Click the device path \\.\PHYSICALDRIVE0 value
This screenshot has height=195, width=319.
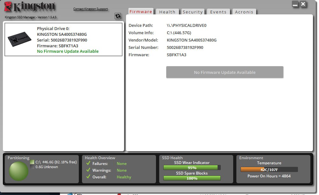[x=187, y=25]
